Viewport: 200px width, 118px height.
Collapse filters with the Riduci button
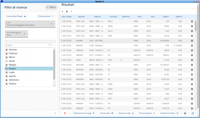click(51, 7)
